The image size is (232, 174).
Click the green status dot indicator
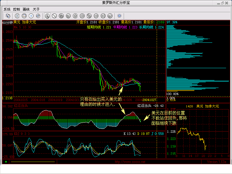click(x=6, y=162)
